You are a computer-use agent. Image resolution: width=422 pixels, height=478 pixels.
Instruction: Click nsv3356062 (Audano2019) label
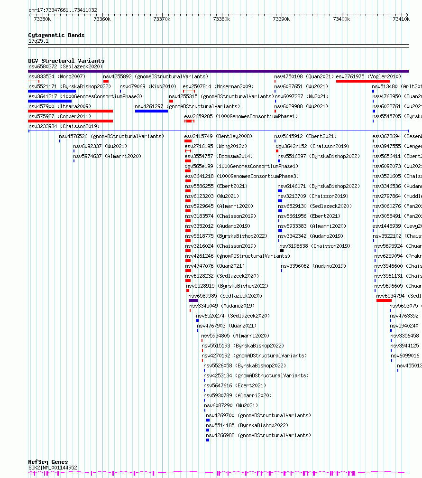(313, 266)
